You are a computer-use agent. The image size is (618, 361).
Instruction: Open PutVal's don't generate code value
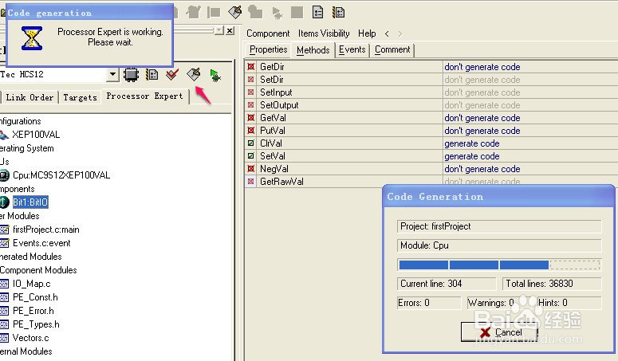[x=482, y=131]
